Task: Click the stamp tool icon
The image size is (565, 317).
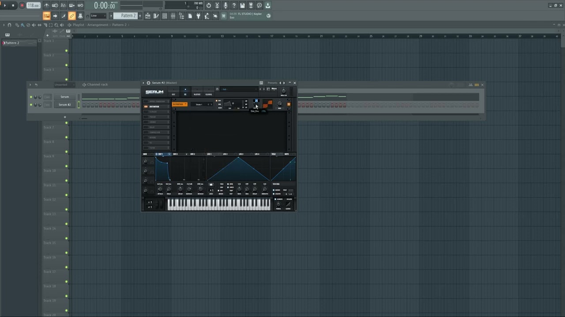Action: click(x=80, y=16)
